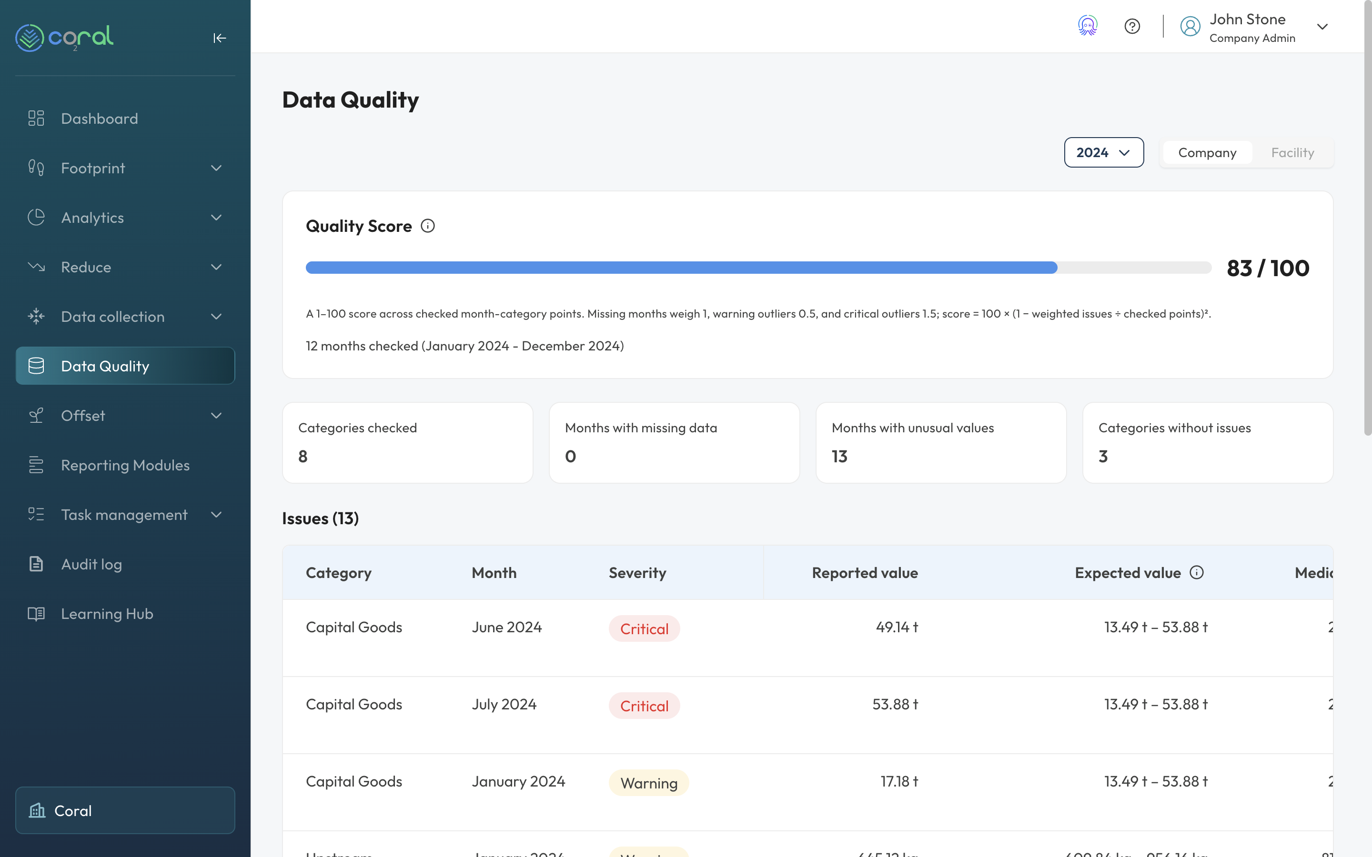Open the AI assistant octopus icon
1372x857 pixels.
pos(1088,26)
